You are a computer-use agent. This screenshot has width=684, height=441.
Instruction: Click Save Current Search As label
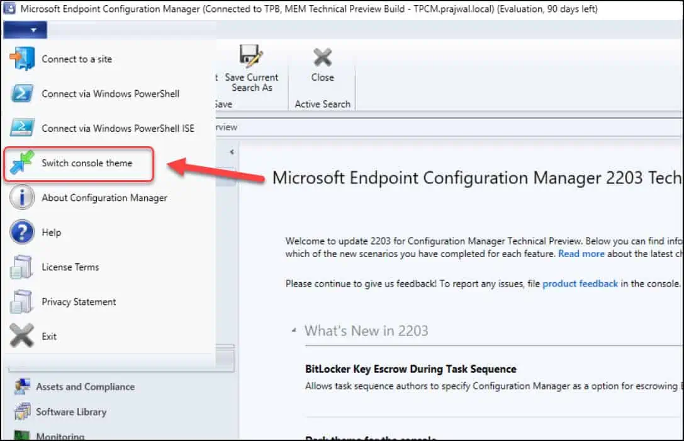pyautogui.click(x=252, y=83)
